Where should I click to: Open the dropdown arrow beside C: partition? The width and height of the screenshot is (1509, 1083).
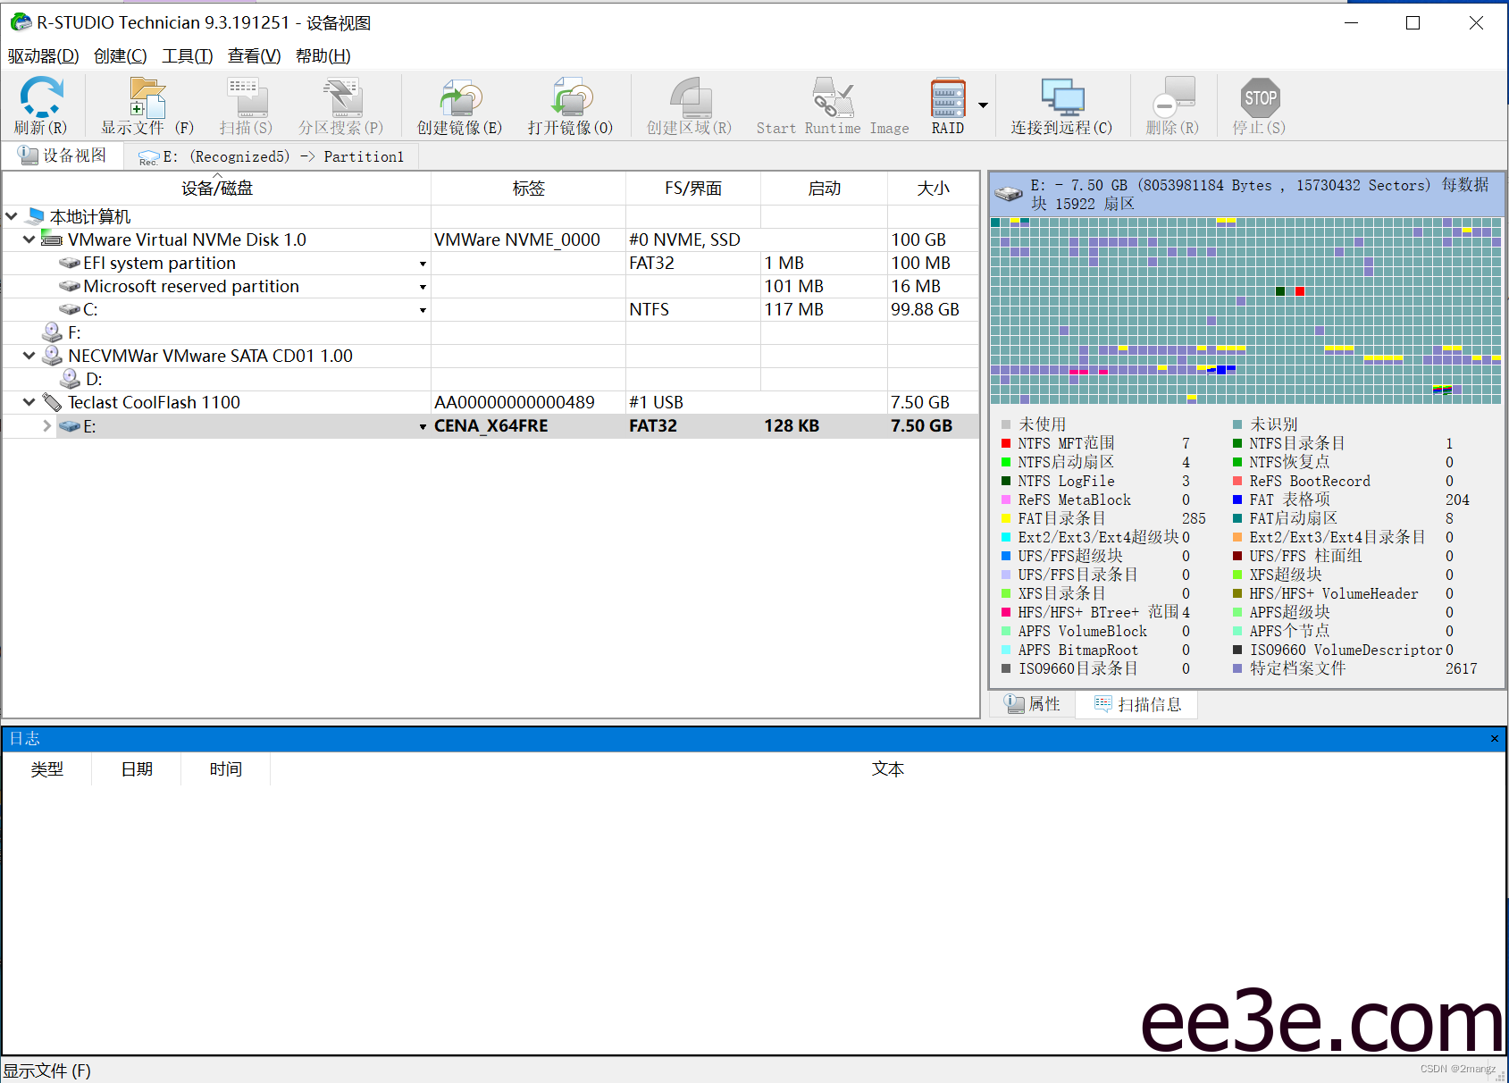tap(422, 309)
